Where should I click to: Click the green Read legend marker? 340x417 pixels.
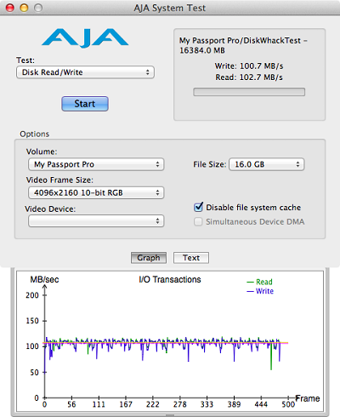tap(250, 282)
